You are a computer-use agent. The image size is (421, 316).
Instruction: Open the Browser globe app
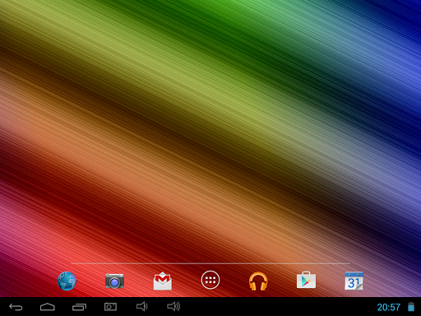point(67,281)
